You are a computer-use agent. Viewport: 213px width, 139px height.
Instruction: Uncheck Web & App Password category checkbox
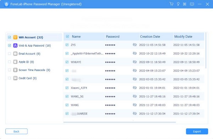pyautogui.click(x=9, y=46)
